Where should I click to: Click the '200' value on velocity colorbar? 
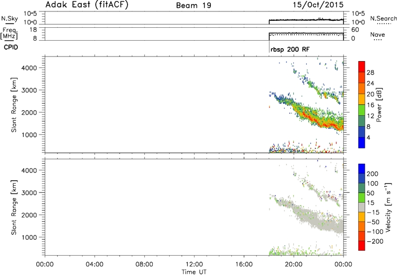point(373,174)
